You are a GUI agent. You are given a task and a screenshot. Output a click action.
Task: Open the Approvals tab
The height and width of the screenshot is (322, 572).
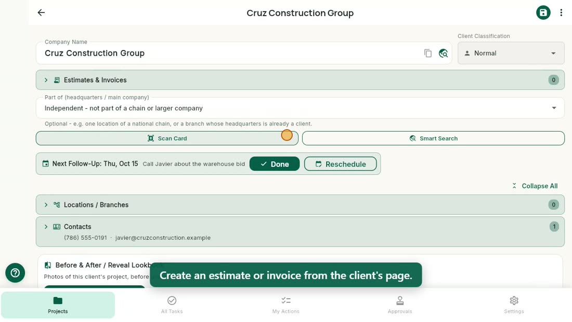pos(400,305)
